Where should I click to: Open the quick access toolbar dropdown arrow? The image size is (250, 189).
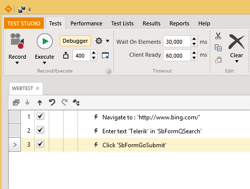click(29, 9)
